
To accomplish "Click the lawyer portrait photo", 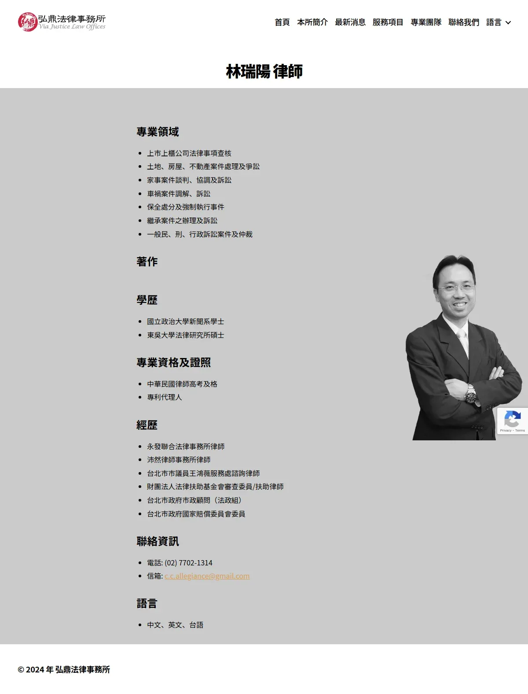I will [464, 347].
